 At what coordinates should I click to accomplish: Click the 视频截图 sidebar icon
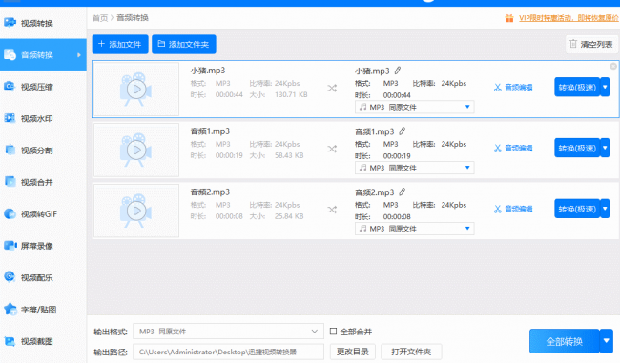pos(10,341)
